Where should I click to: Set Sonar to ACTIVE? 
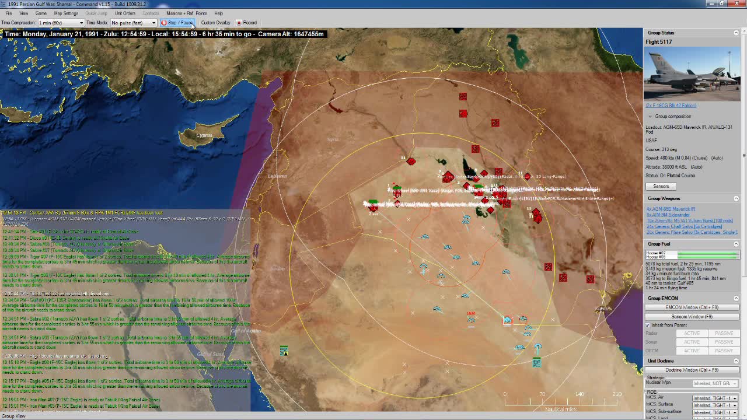[x=692, y=342]
